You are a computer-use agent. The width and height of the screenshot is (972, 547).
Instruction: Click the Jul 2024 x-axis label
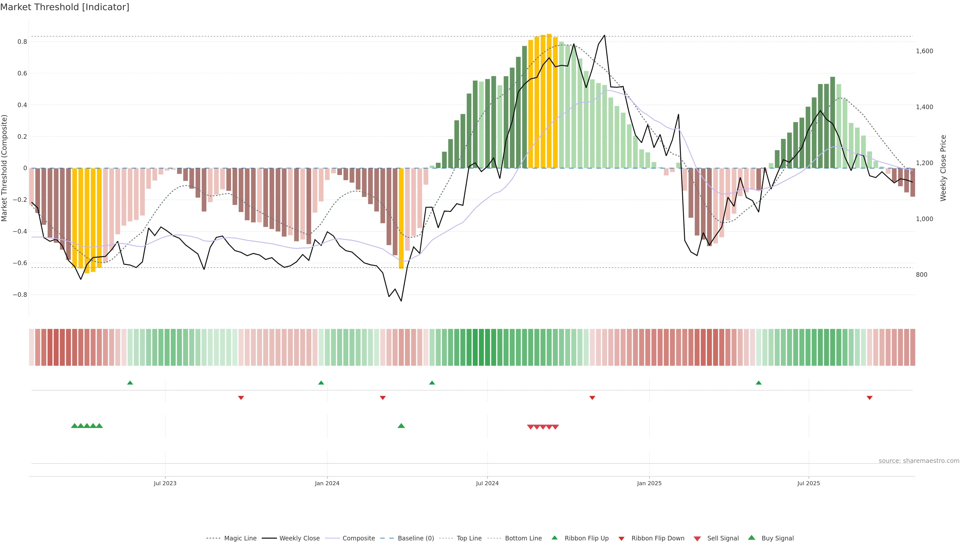click(487, 483)
